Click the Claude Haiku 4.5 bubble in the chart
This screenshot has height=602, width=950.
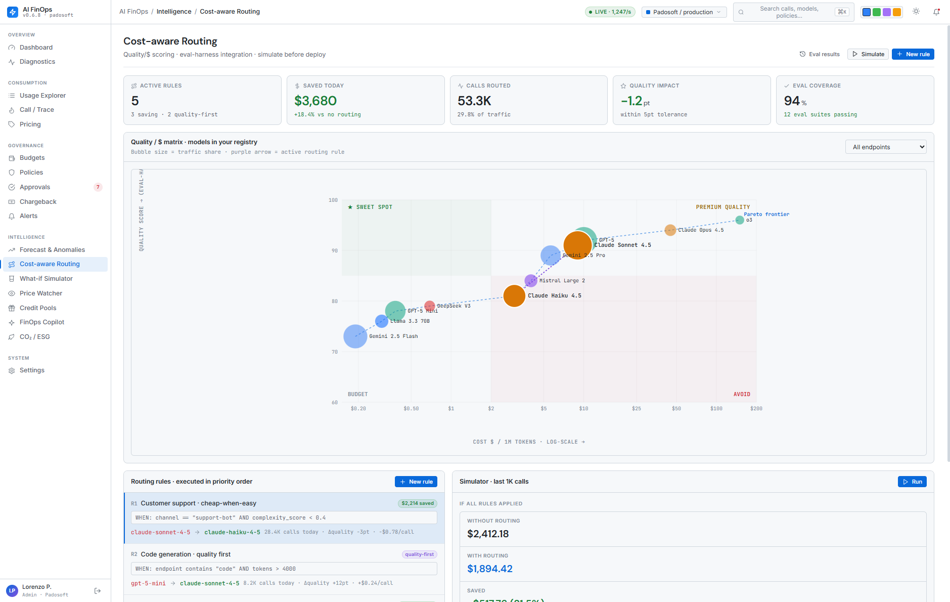coord(514,296)
